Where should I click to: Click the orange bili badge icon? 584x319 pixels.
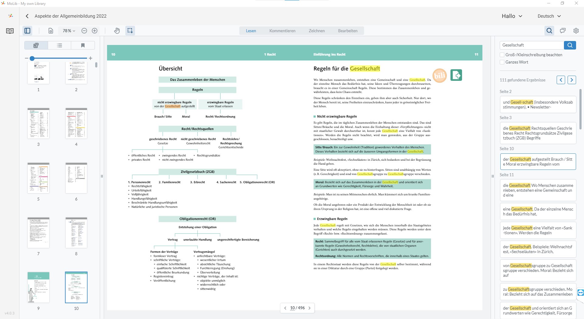click(x=440, y=75)
